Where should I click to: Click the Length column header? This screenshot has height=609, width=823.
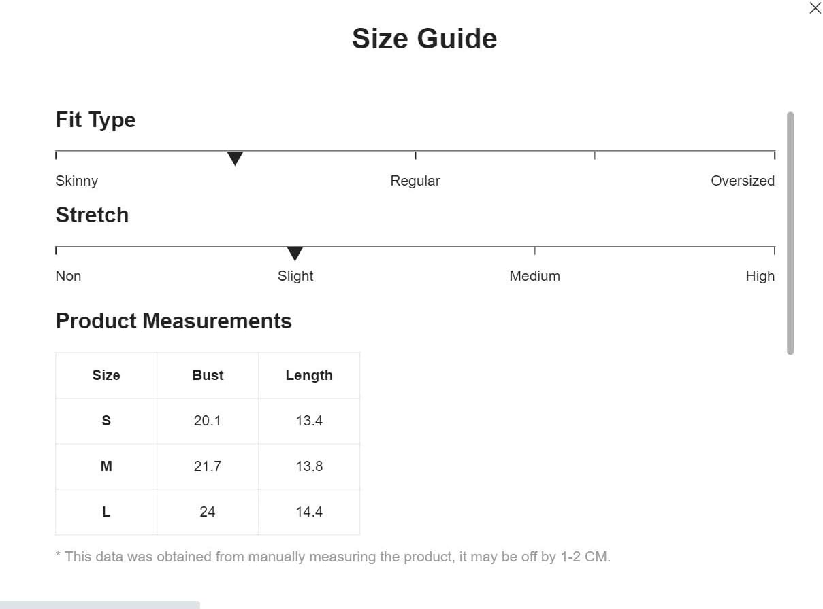[x=309, y=375]
